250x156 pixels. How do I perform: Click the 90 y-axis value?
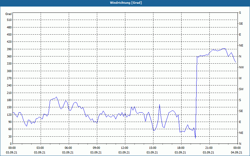(10, 122)
